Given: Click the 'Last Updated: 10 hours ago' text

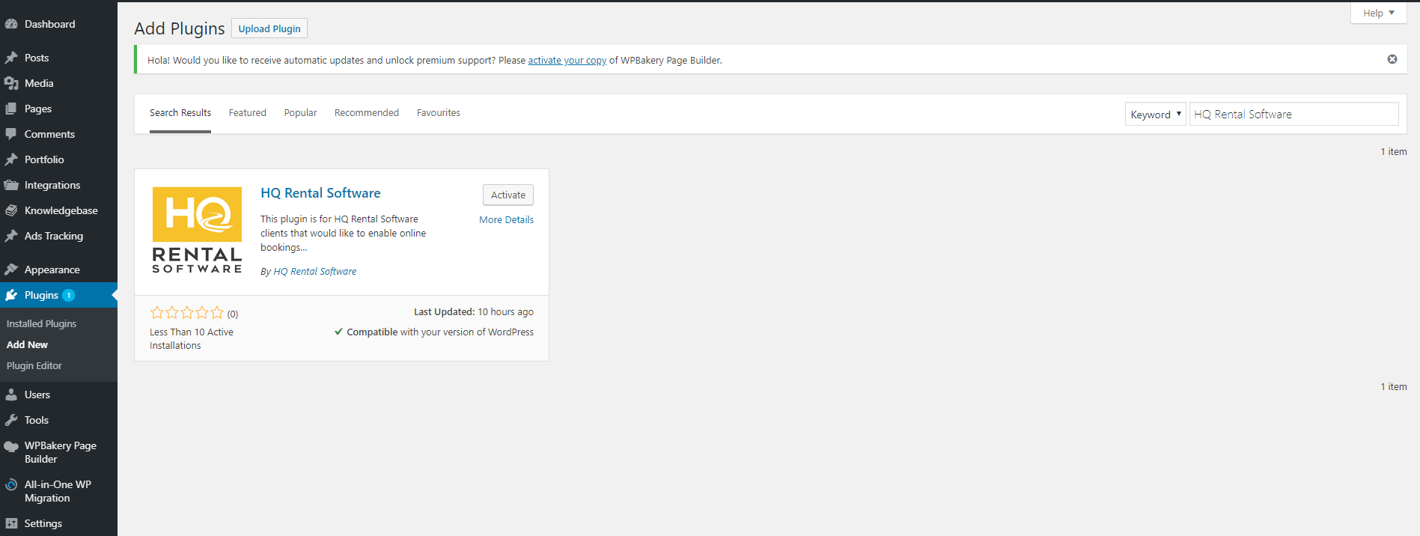Looking at the screenshot, I should pos(474,312).
